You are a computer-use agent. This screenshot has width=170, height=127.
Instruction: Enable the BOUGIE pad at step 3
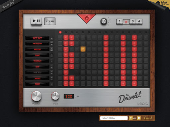point(72,49)
